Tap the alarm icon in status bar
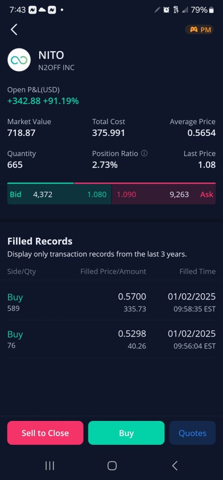This screenshot has width=223, height=480. point(166,10)
